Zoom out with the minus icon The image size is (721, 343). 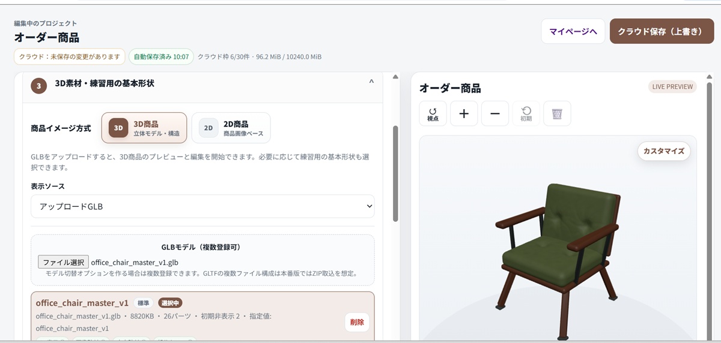495,113
